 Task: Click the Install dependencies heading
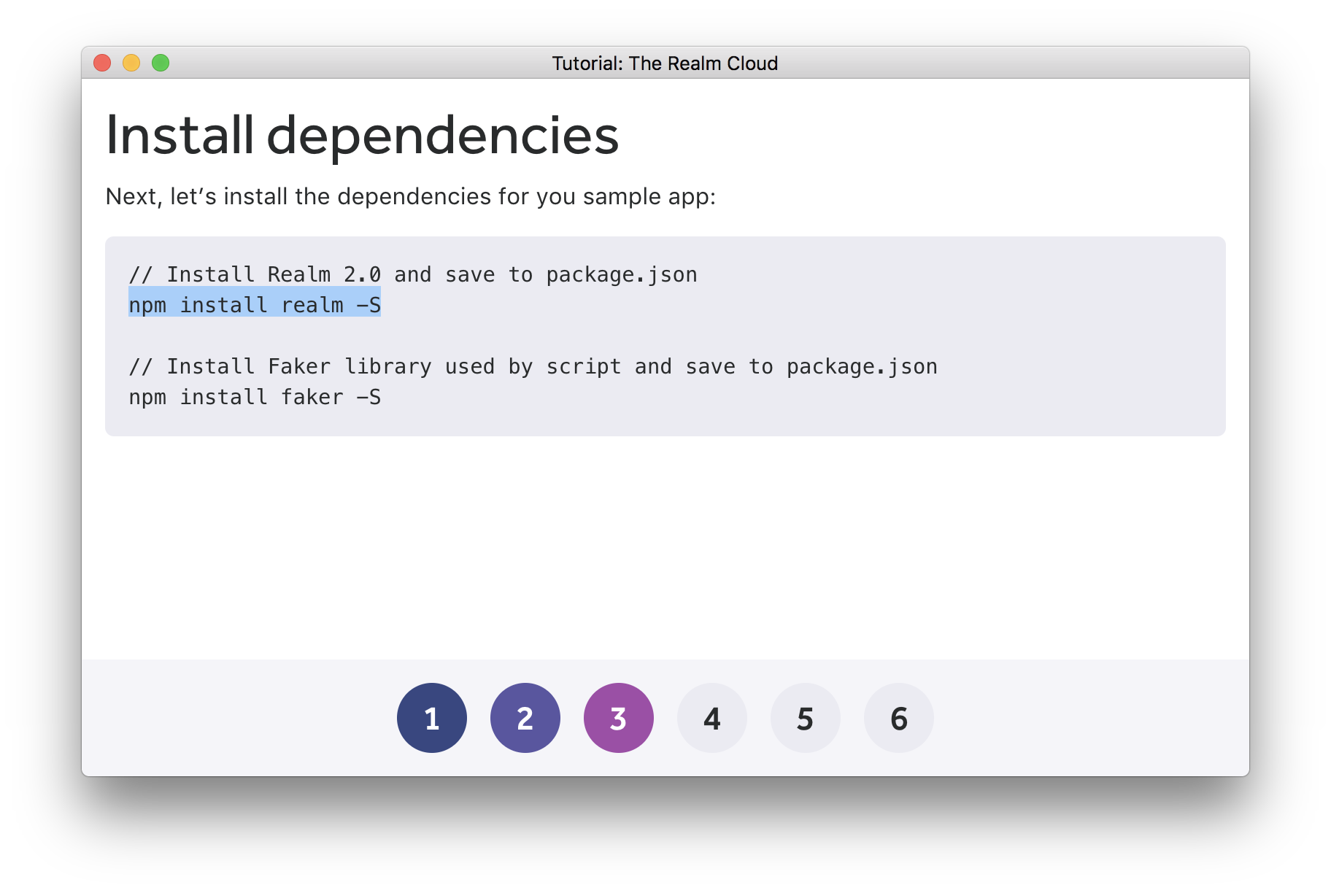[363, 134]
